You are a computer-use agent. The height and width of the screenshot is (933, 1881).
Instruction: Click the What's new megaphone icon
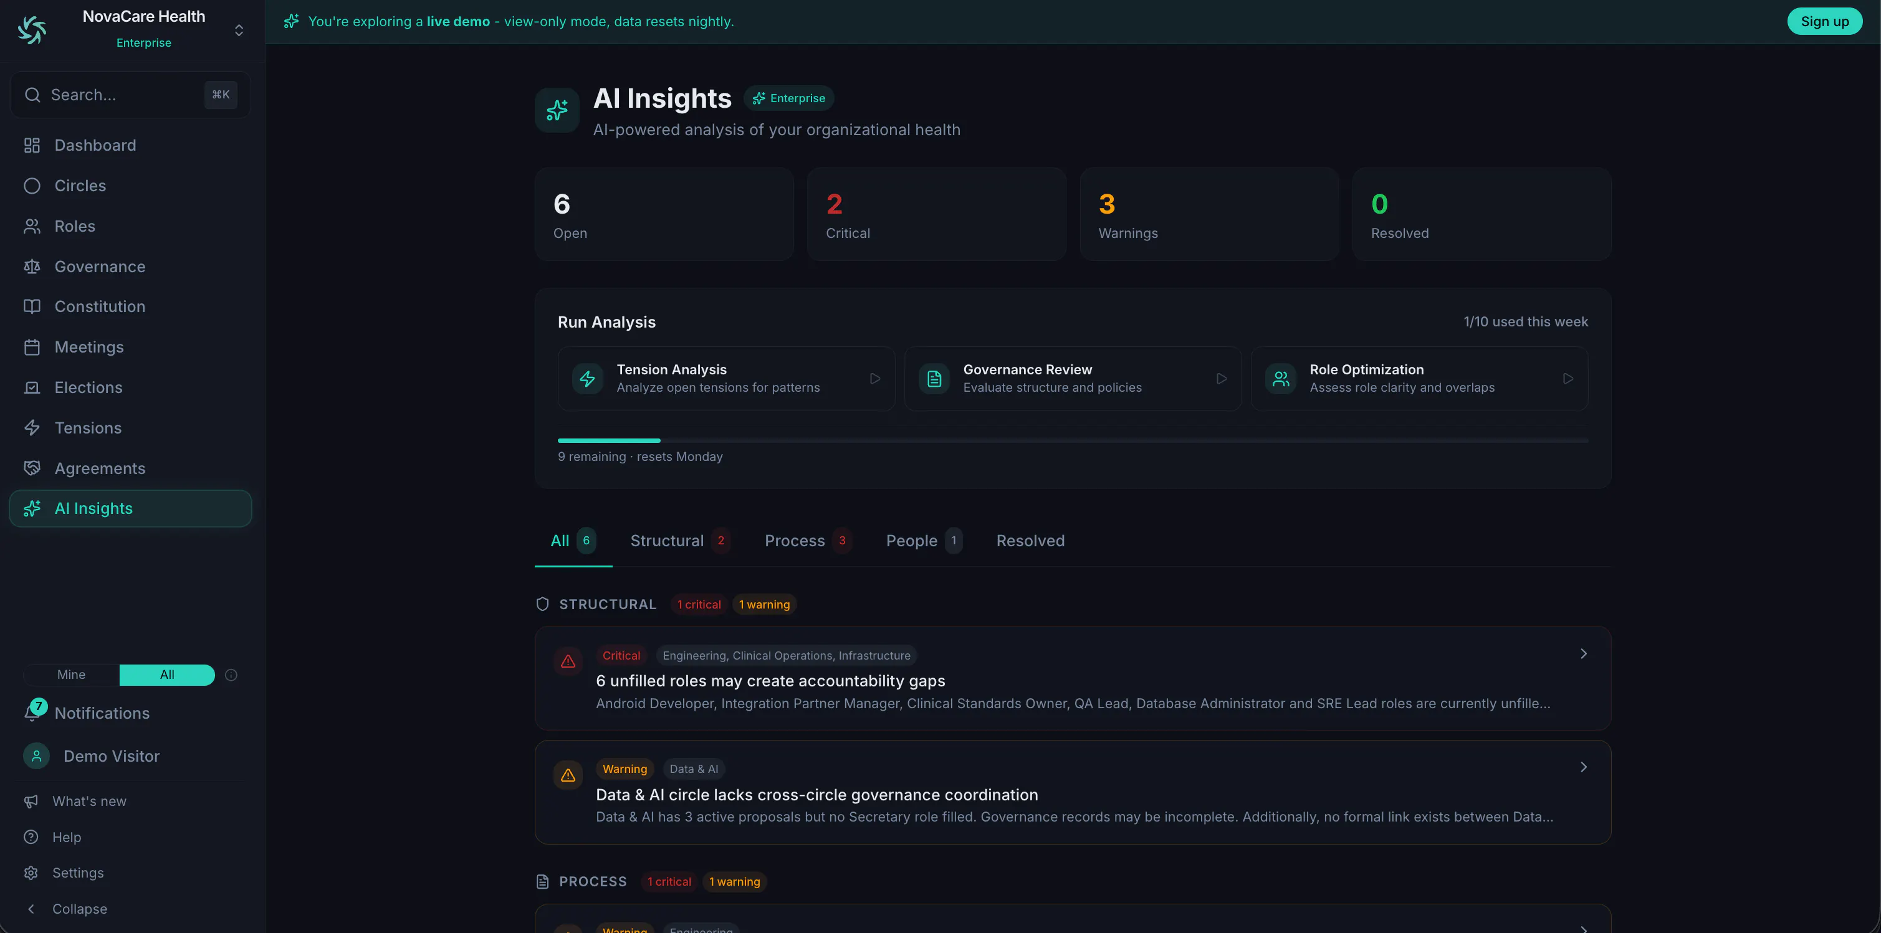click(x=31, y=802)
